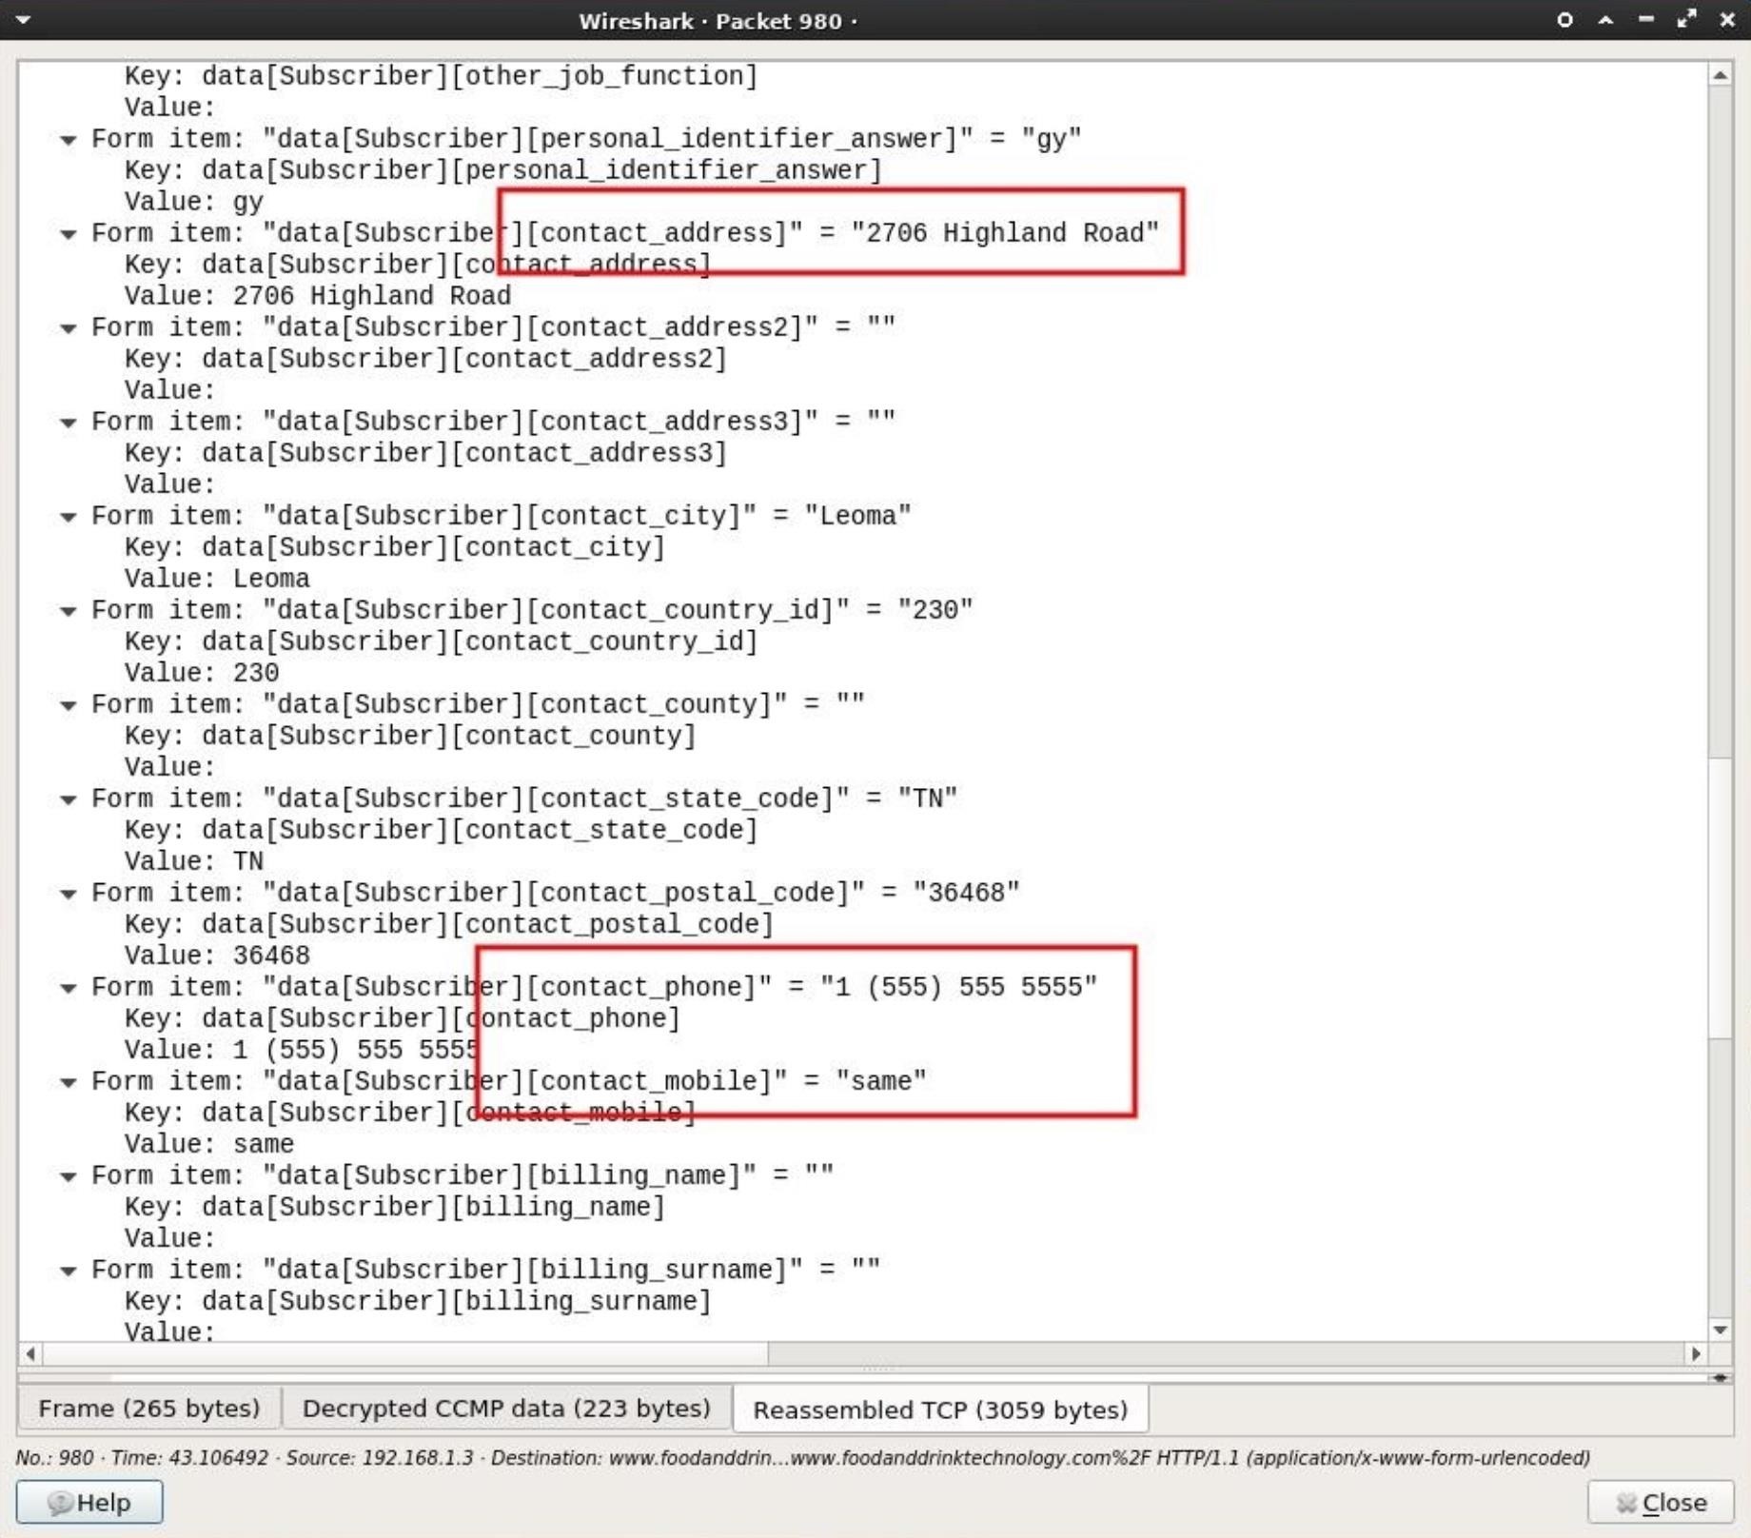Click the restore window size icon
Viewport: 1751px width, 1538px height.
click(1687, 19)
